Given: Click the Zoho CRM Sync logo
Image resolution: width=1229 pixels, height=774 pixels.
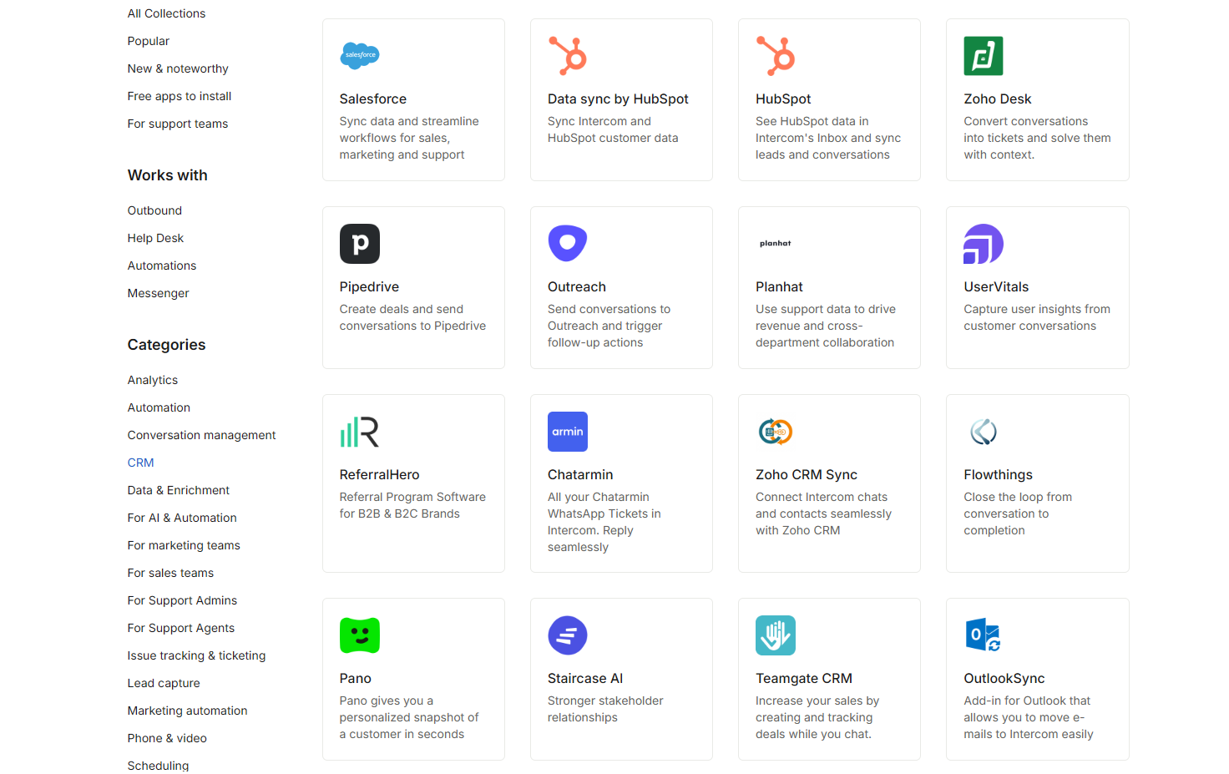Looking at the screenshot, I should [x=776, y=432].
